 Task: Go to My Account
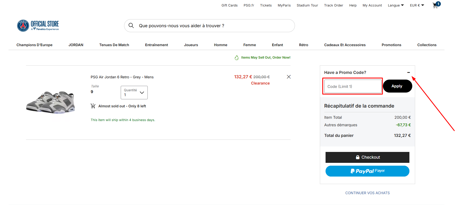point(372,5)
